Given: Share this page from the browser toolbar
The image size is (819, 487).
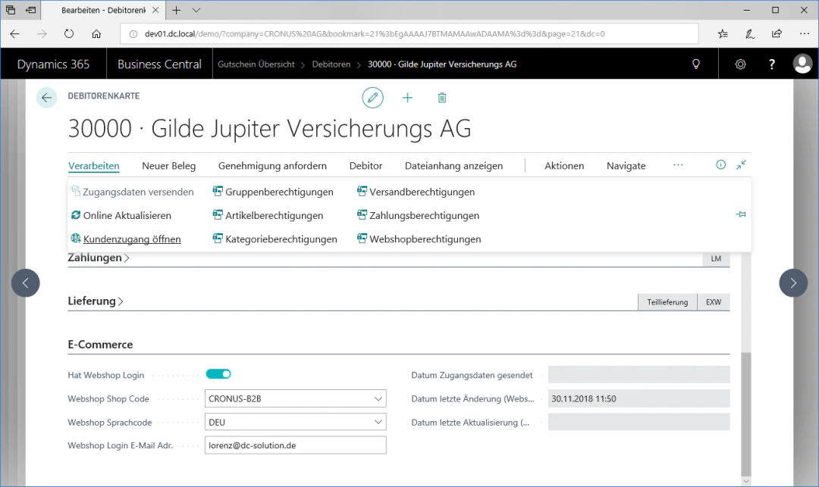Looking at the screenshot, I should click(777, 34).
